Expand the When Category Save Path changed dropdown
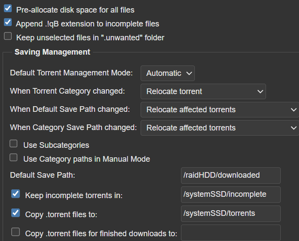This screenshot has height=241, width=299. [220, 128]
